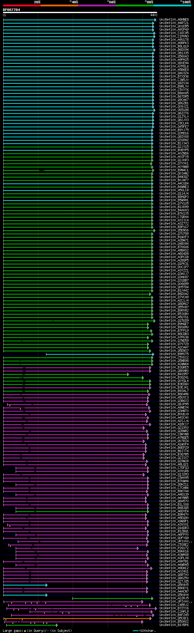
Task: Select hit UniRef100_B8LQ19
Action: [x=174, y=46]
